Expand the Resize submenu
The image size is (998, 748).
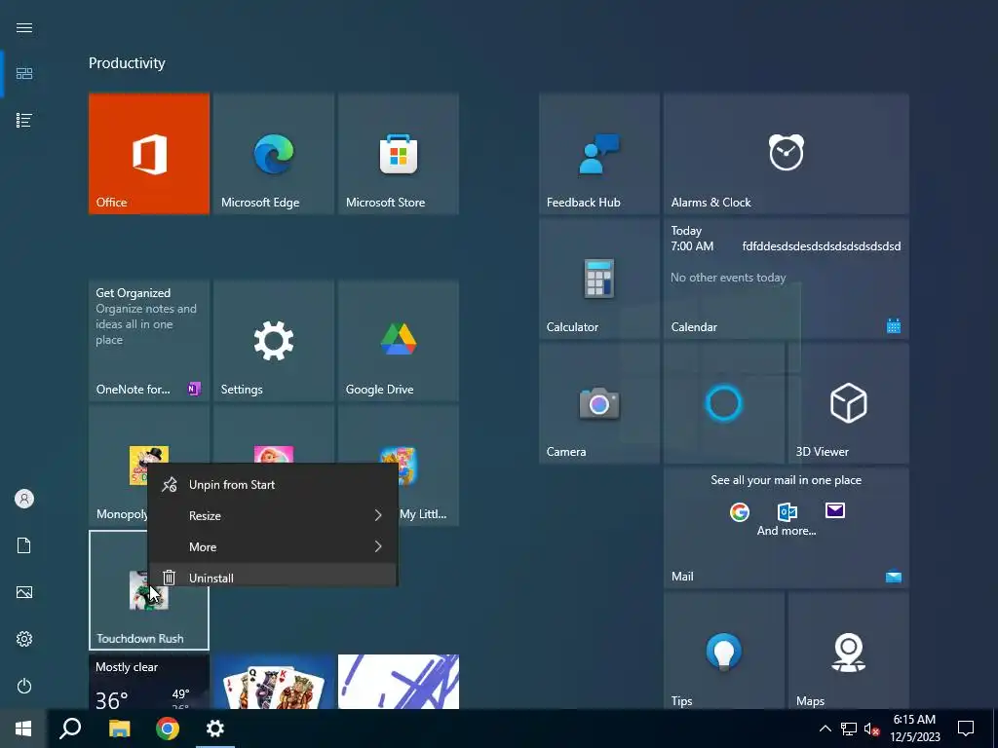273,516
